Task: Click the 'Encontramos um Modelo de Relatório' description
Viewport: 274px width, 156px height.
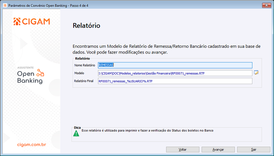Action: tap(166, 49)
